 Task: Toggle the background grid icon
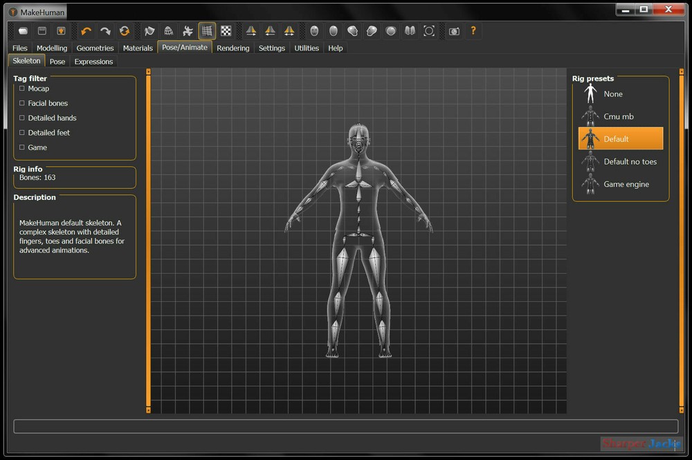click(207, 31)
